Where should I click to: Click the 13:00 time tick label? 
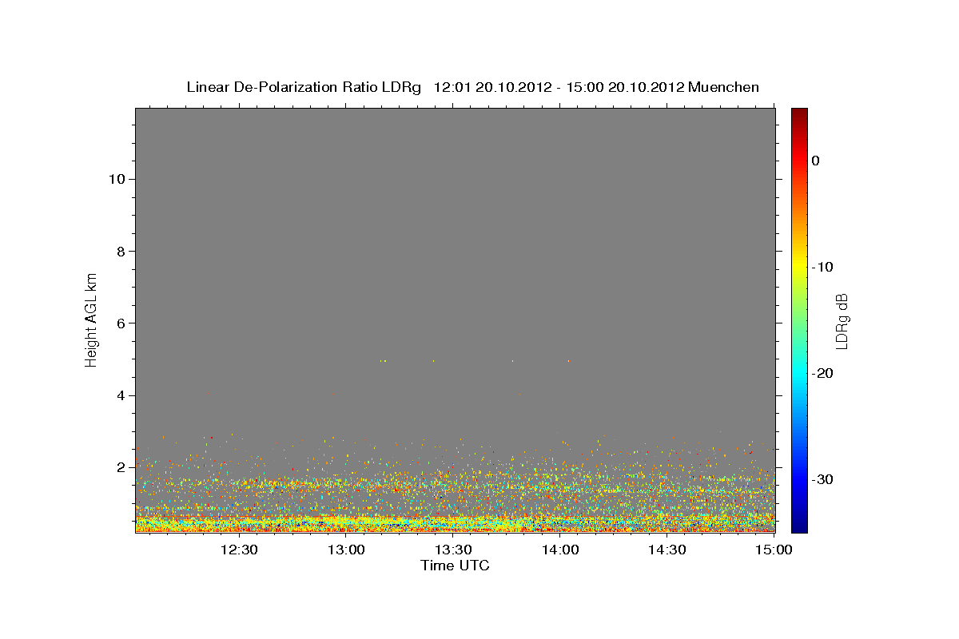pos(346,550)
